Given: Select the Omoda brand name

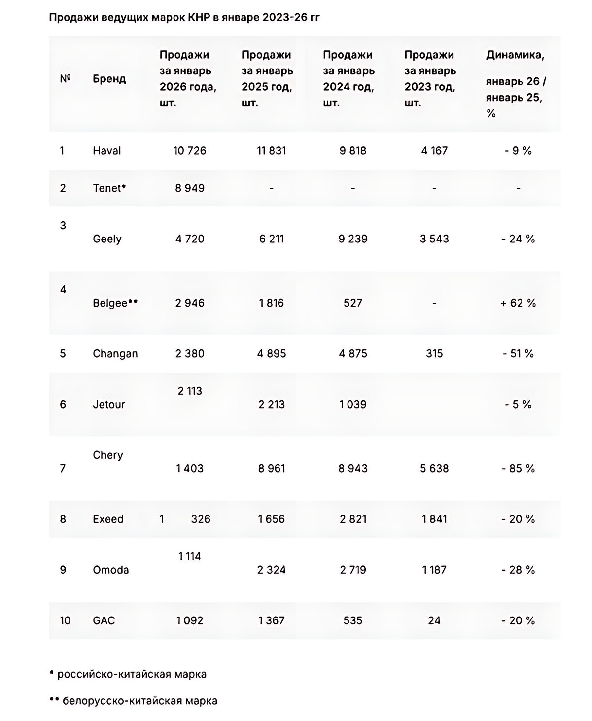Looking at the screenshot, I should pyautogui.click(x=110, y=570).
